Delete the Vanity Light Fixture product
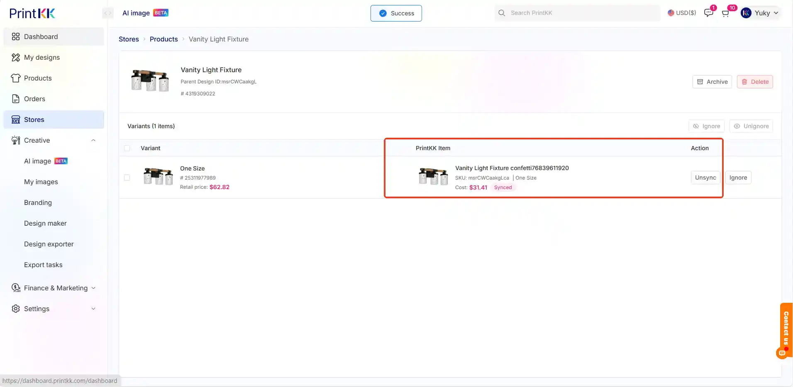The height and width of the screenshot is (387, 793). tap(755, 82)
